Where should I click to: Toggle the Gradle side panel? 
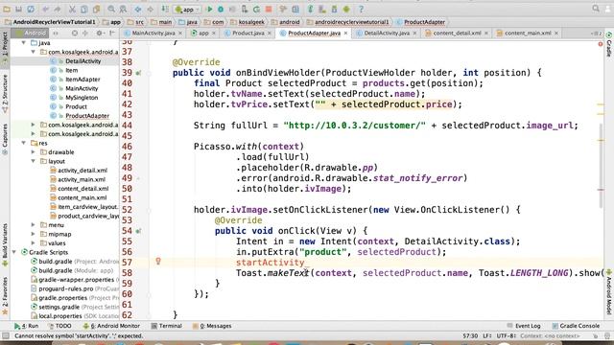(609, 44)
